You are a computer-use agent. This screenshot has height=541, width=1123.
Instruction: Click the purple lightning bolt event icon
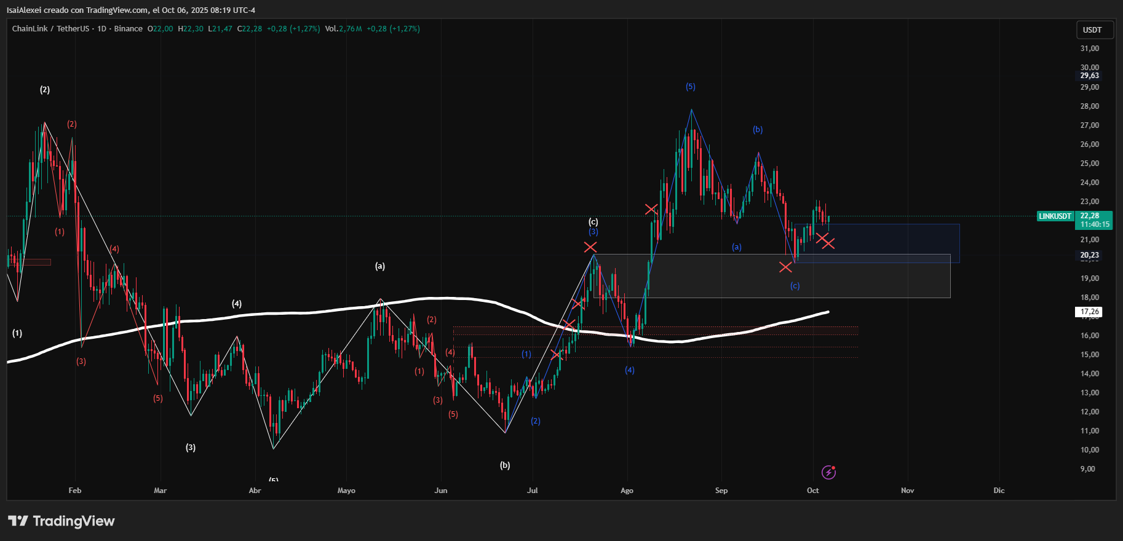click(828, 472)
